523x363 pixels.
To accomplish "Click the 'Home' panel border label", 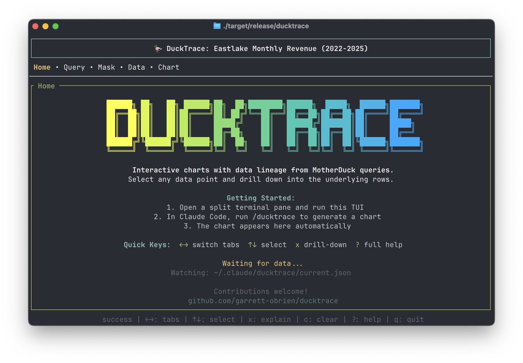I will point(46,86).
